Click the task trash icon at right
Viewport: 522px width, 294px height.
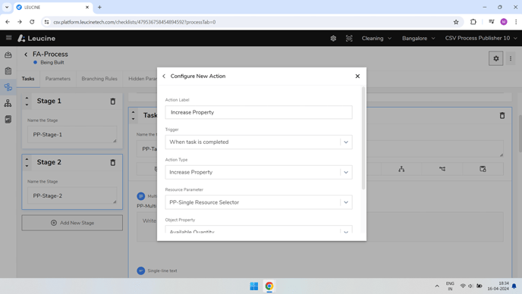(x=502, y=115)
